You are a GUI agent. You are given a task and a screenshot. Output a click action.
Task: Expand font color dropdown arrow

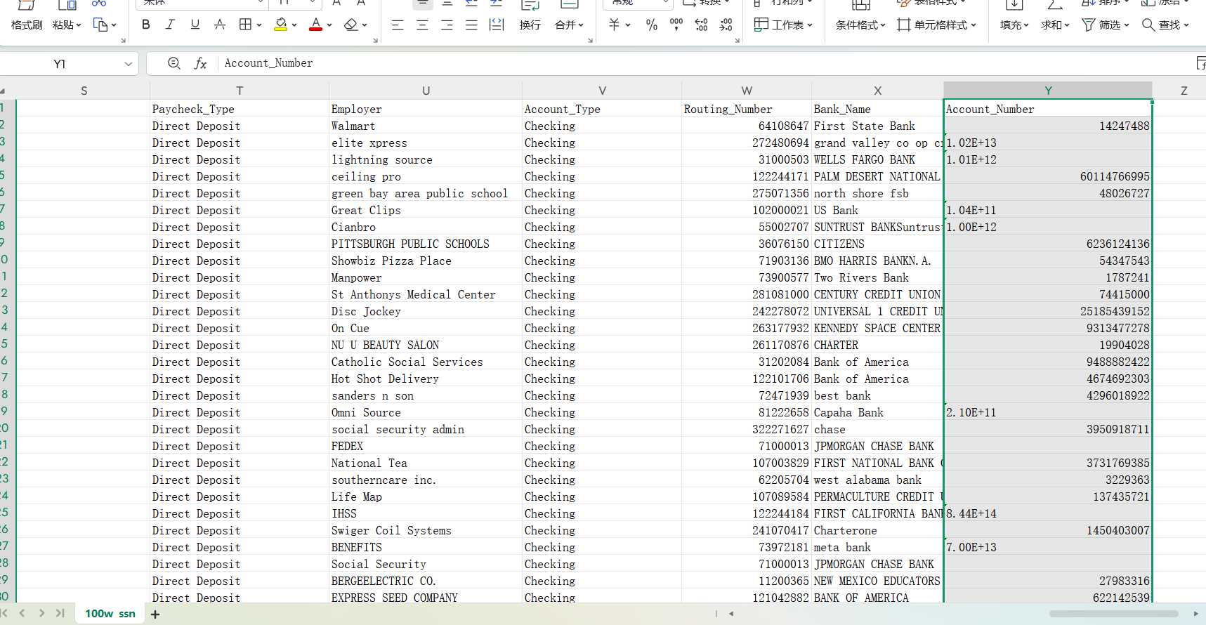click(x=330, y=25)
